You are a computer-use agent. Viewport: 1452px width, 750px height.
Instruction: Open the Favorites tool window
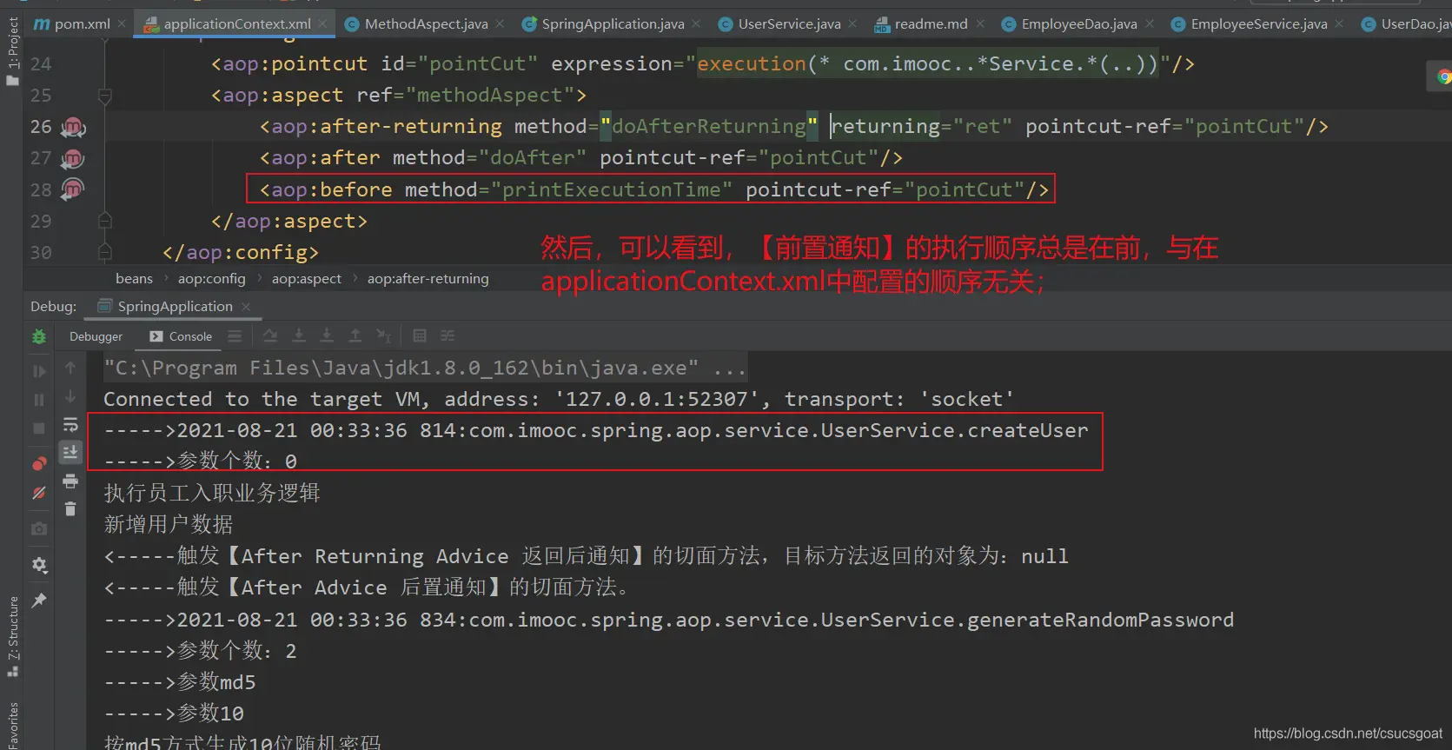click(x=12, y=726)
